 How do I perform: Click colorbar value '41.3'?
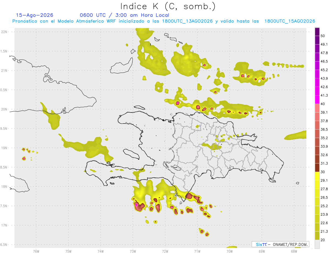click(x=324, y=95)
